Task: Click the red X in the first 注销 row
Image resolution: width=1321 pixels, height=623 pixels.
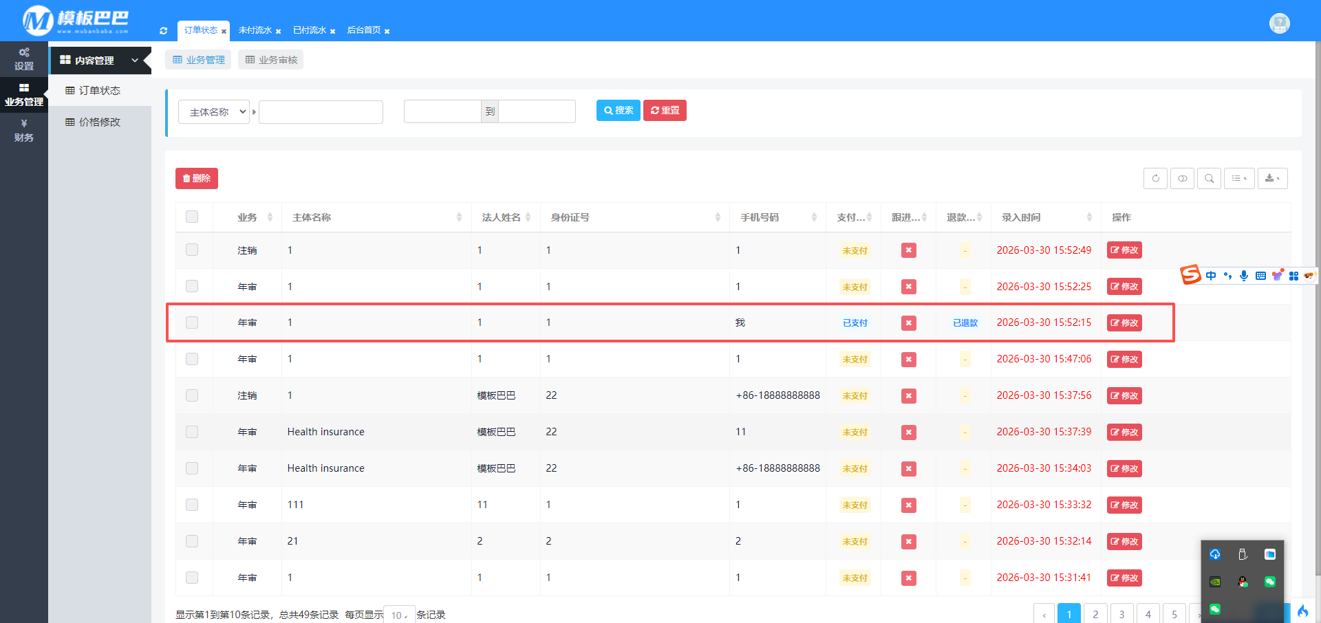Action: (x=908, y=250)
